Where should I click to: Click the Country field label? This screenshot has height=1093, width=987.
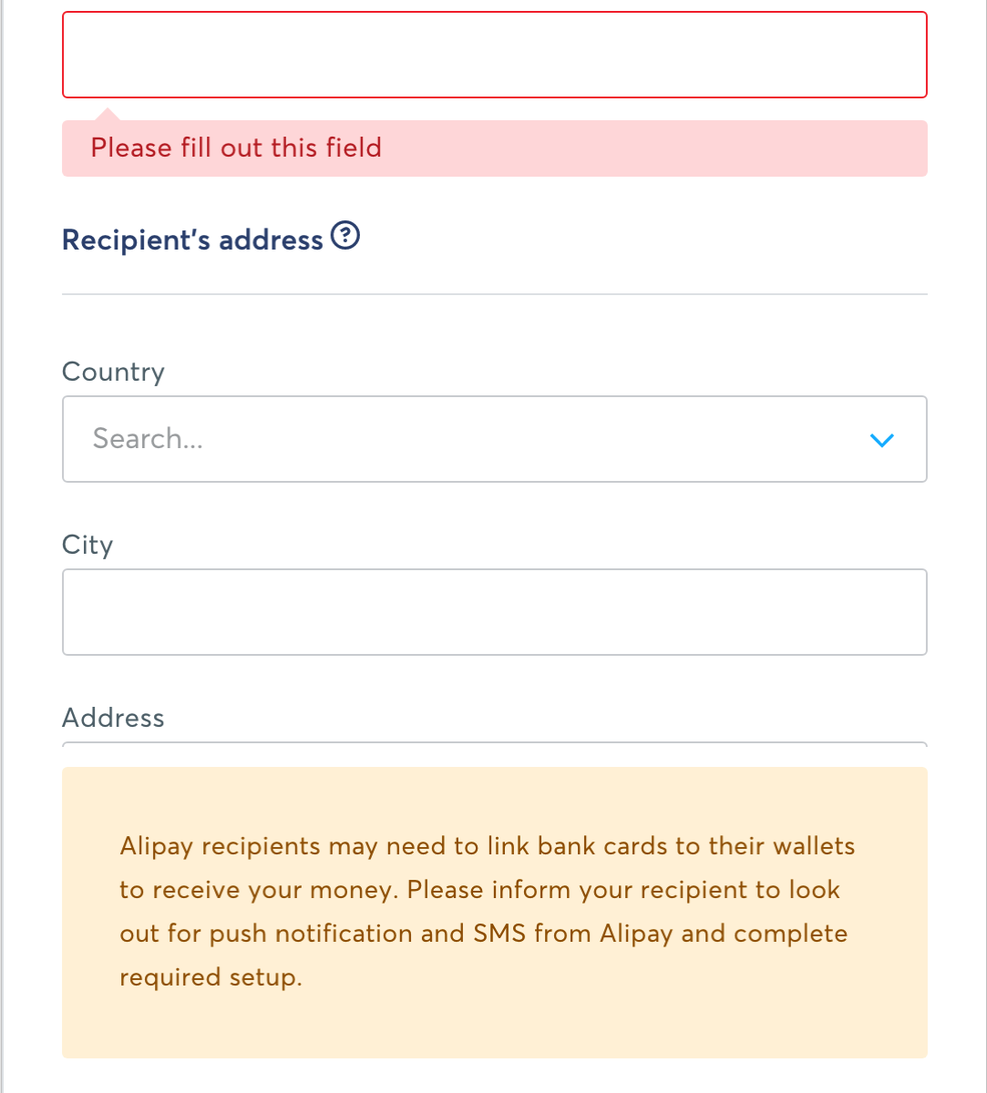click(x=113, y=372)
